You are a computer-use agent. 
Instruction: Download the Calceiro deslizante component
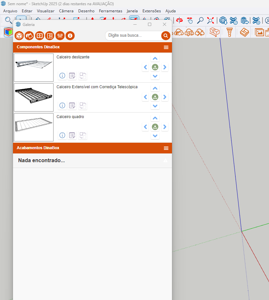tap(155, 67)
